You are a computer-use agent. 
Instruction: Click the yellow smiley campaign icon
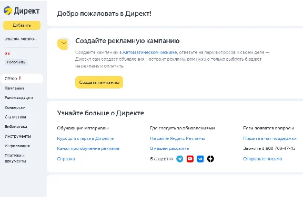click(x=63, y=43)
